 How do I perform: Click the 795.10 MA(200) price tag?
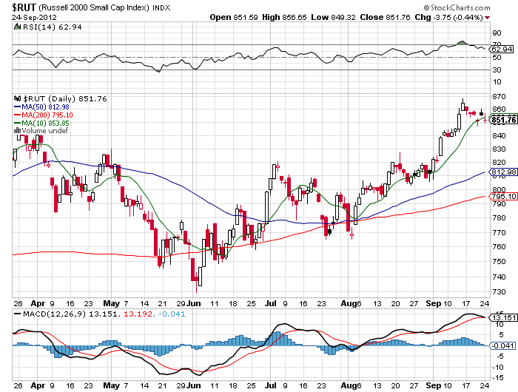coord(503,197)
